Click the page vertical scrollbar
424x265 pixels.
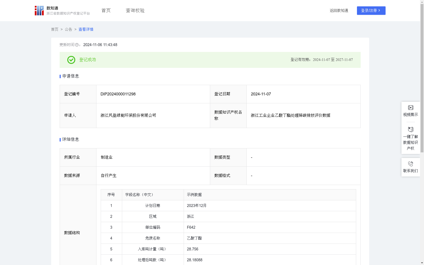422,78
